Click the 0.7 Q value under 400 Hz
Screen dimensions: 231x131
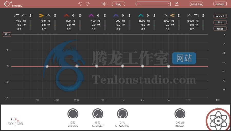[93, 29]
